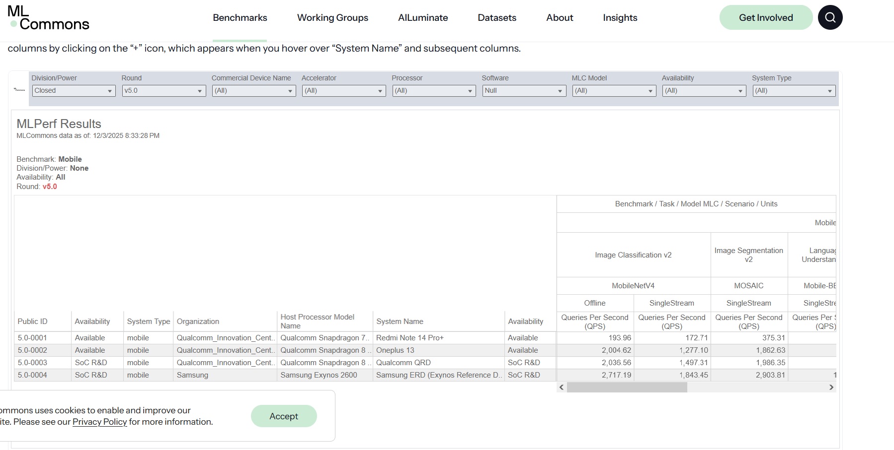Open the Software filter set to Null

524,91
